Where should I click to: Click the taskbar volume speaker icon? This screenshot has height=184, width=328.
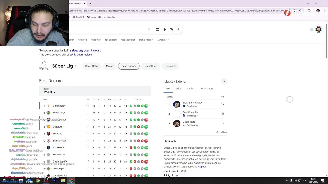[x=295, y=181]
